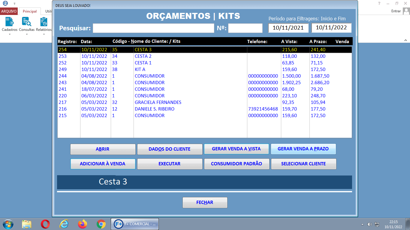Viewport: 410px width, 230px height.
Task: Expand the Cadastros dropdown arrow
Action: click(x=9, y=34)
